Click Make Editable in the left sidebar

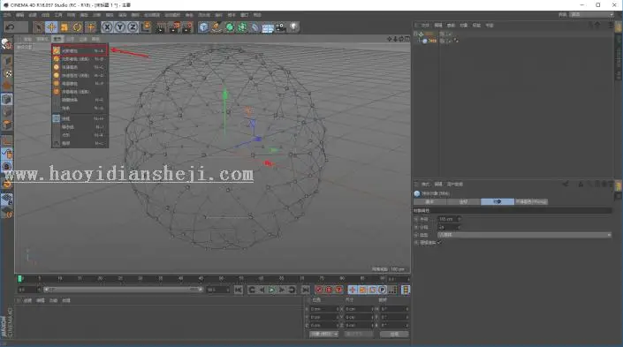click(7, 44)
